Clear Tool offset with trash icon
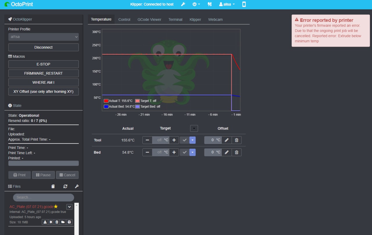372x235 pixels. pyautogui.click(x=237, y=140)
